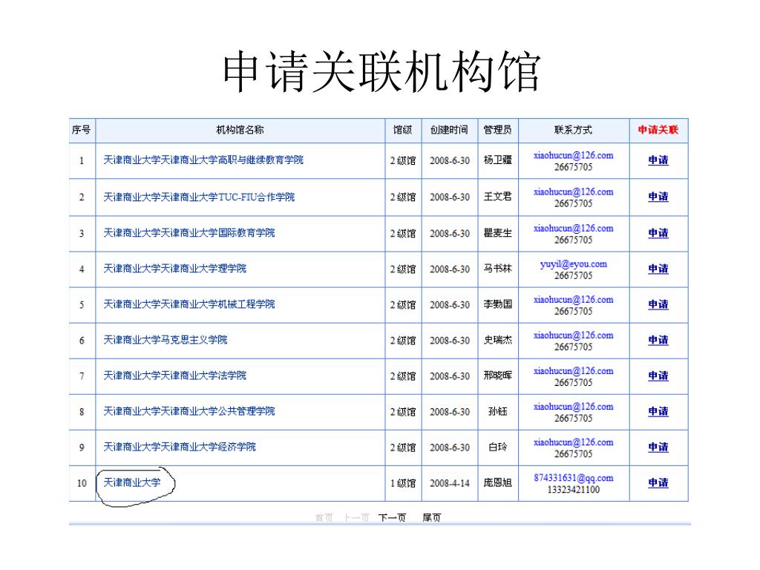Go to 尾页 last page
The height and width of the screenshot is (570, 760).
point(431,517)
